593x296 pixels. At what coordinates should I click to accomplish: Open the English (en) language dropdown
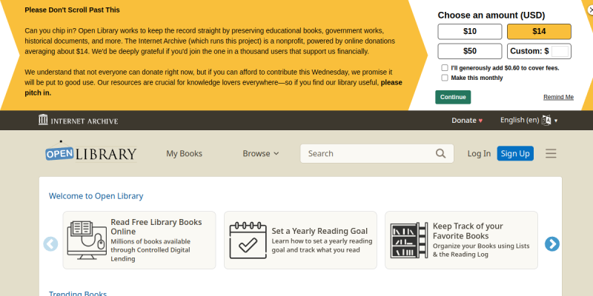(529, 120)
